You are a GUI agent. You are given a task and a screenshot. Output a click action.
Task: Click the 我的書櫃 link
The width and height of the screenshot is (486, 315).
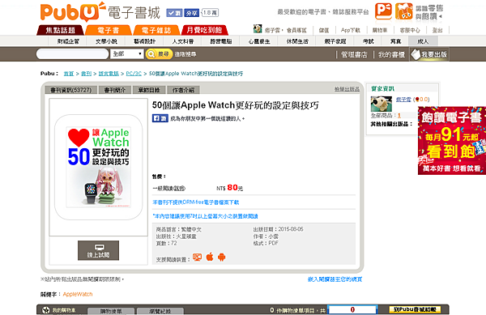tap(391, 54)
